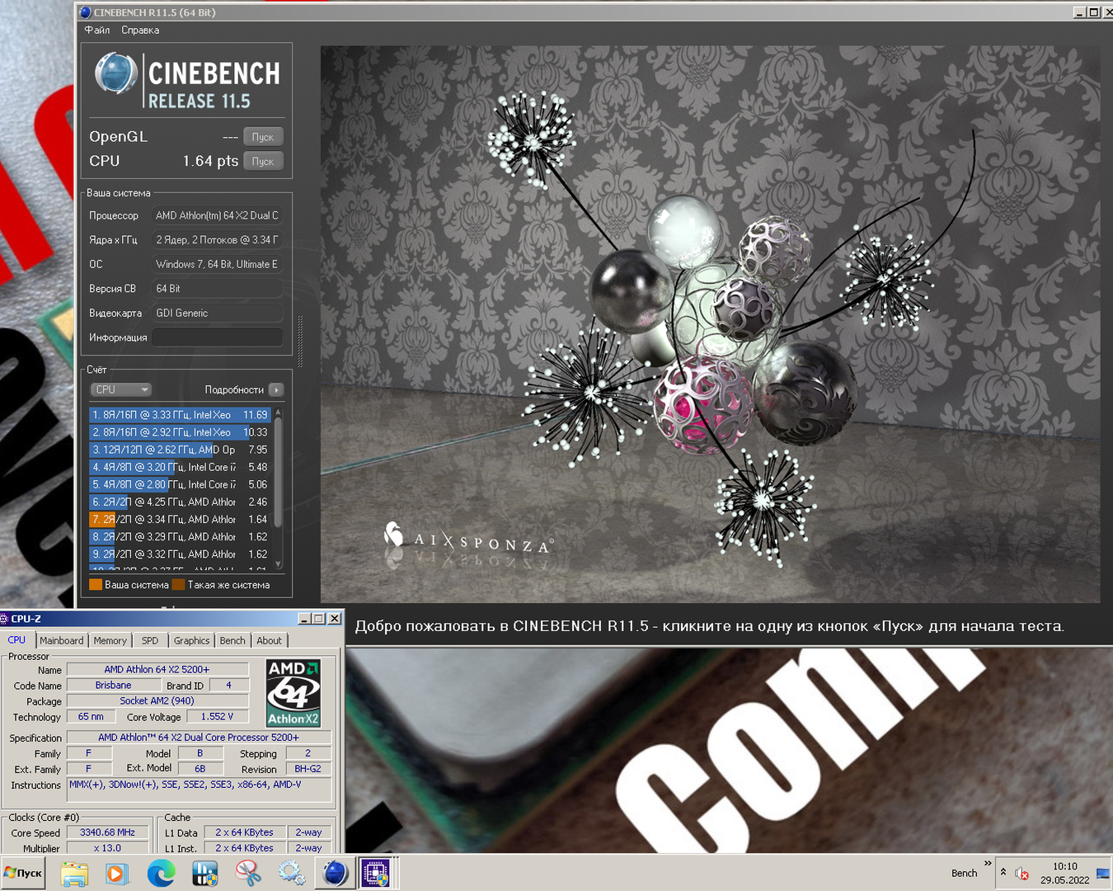Screen dimensions: 1113x891
Task: Click the Cinebench globe logo
Action: [x=116, y=73]
